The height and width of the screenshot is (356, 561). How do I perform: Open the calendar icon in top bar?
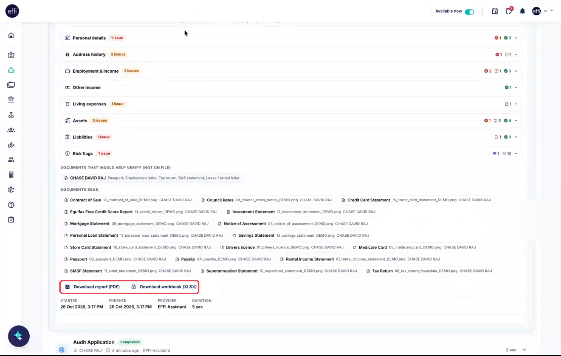[495, 11]
